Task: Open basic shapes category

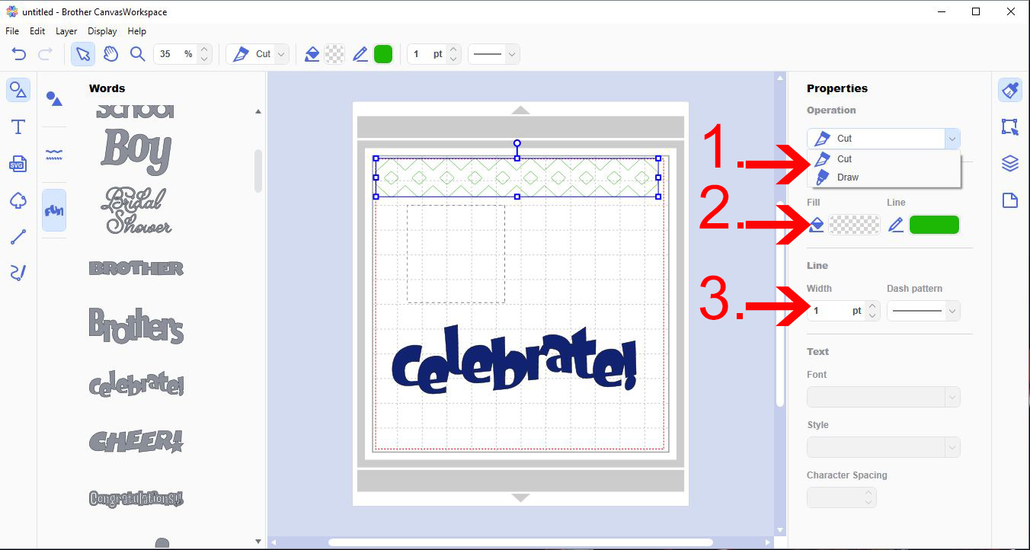Action: click(x=54, y=98)
